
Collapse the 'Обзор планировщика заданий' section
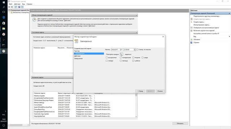(136, 15)
